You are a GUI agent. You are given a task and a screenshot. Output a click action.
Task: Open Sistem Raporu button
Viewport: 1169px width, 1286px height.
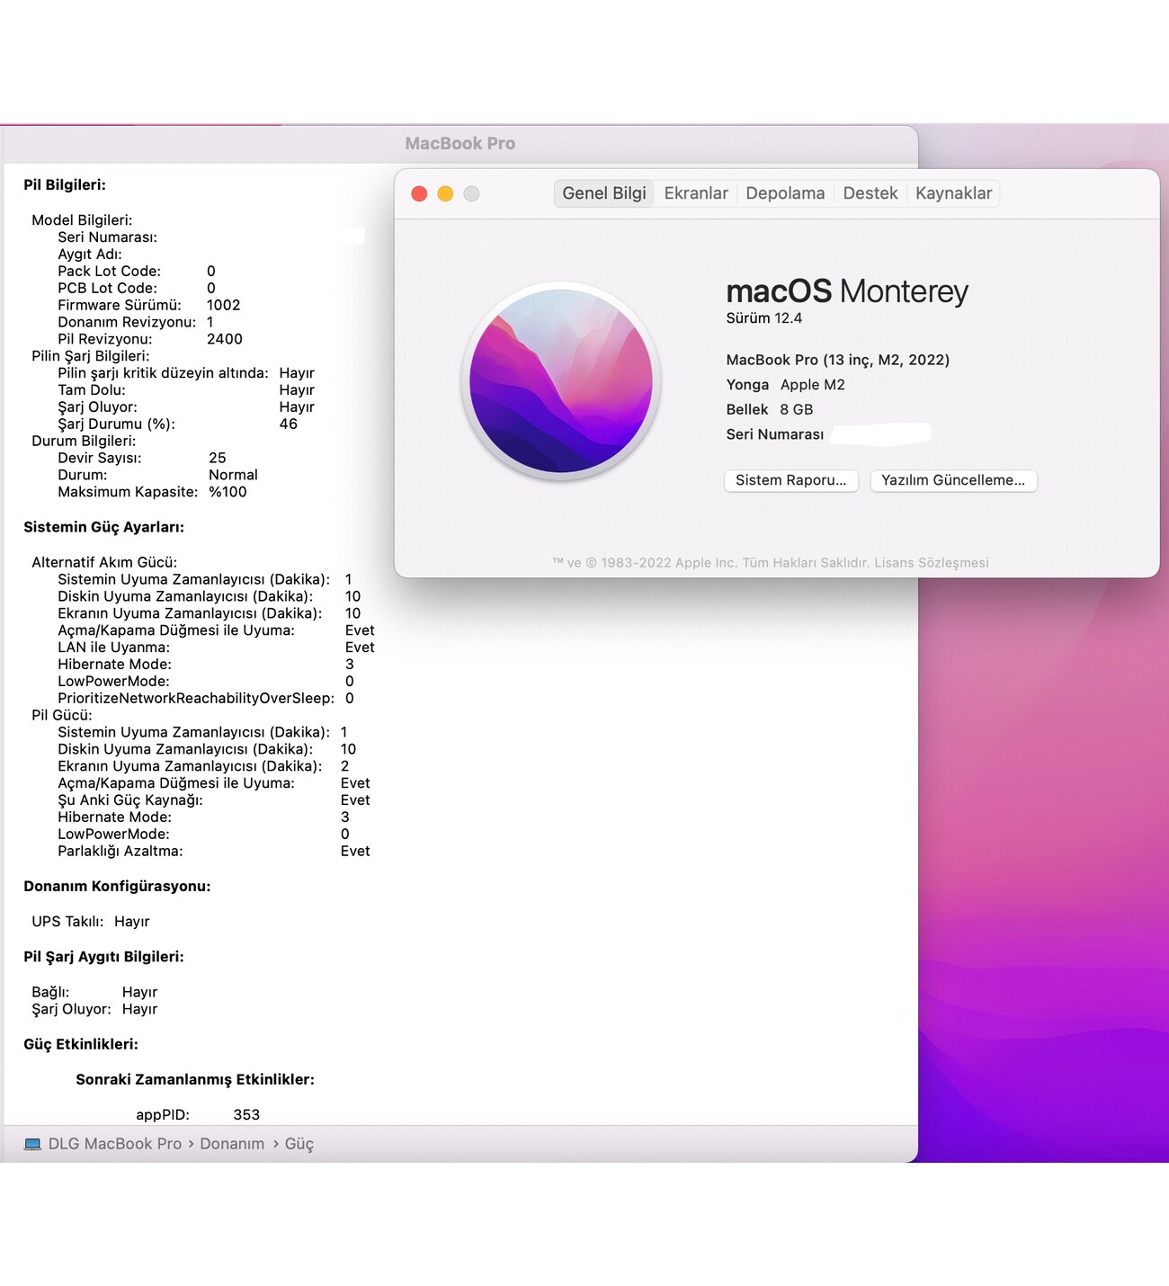(x=791, y=480)
